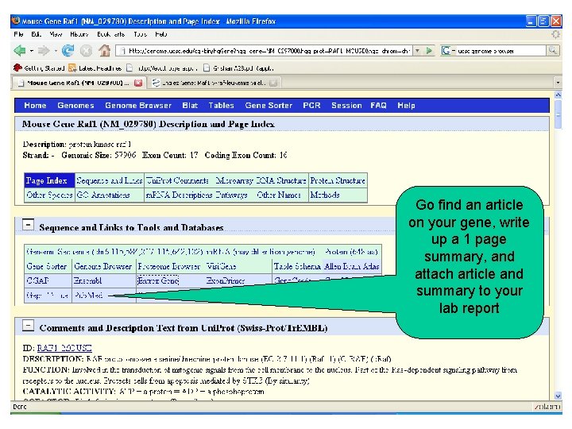Click the stop loading icon

point(86,51)
